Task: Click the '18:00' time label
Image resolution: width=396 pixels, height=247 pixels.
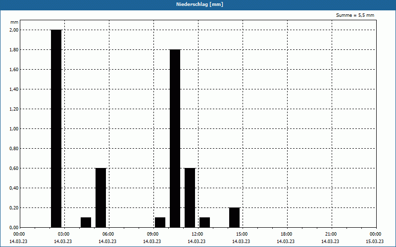Action: click(x=287, y=234)
